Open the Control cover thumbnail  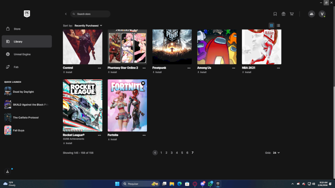coord(82,47)
